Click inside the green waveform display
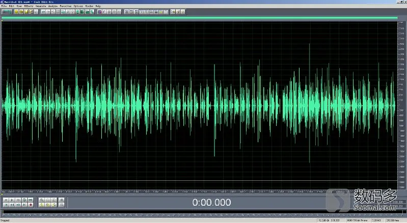 tap(199, 106)
